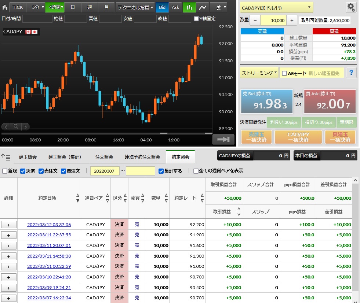Sort by 約定日時 column arrows

pos(77,198)
